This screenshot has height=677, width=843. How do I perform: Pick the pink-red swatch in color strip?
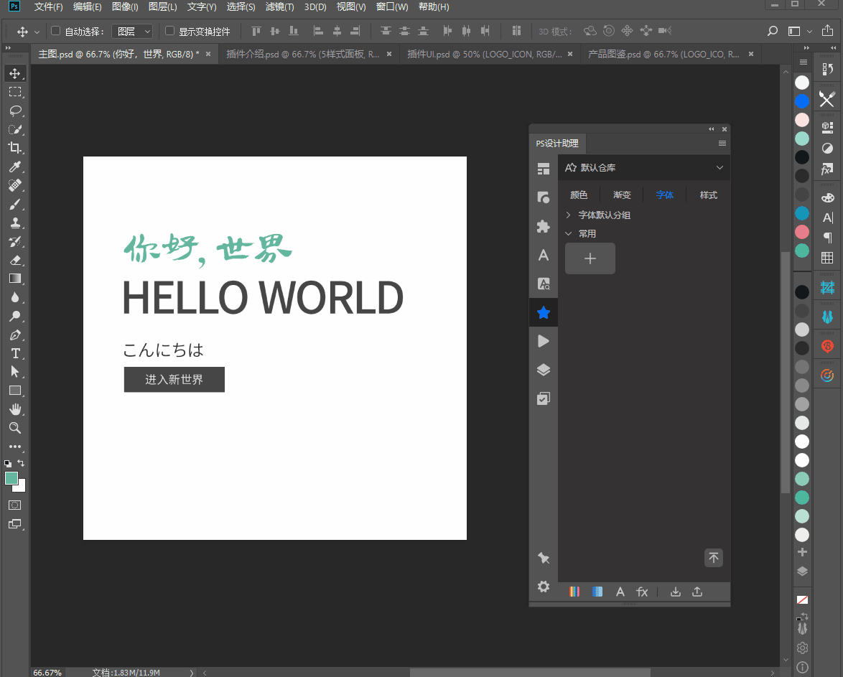(801, 232)
